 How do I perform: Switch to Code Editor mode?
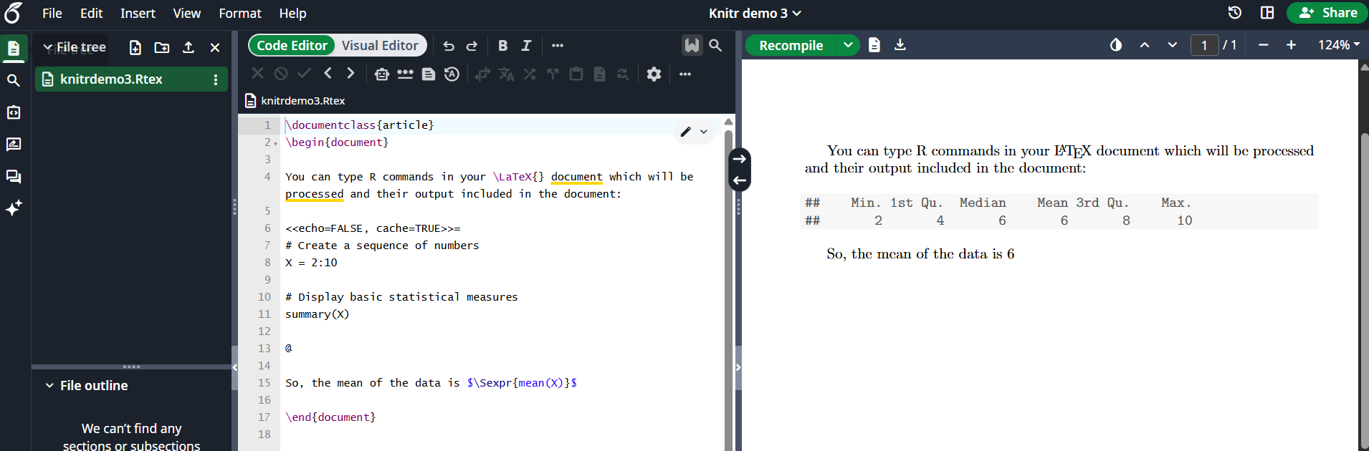[292, 45]
